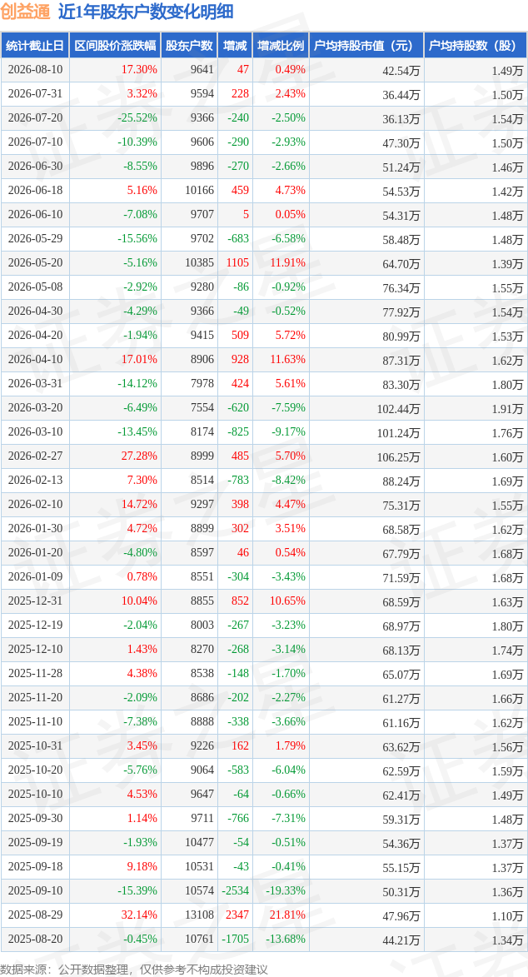Click the 户均持股数（股） column header
This screenshot has width=528, height=977.
(x=476, y=46)
